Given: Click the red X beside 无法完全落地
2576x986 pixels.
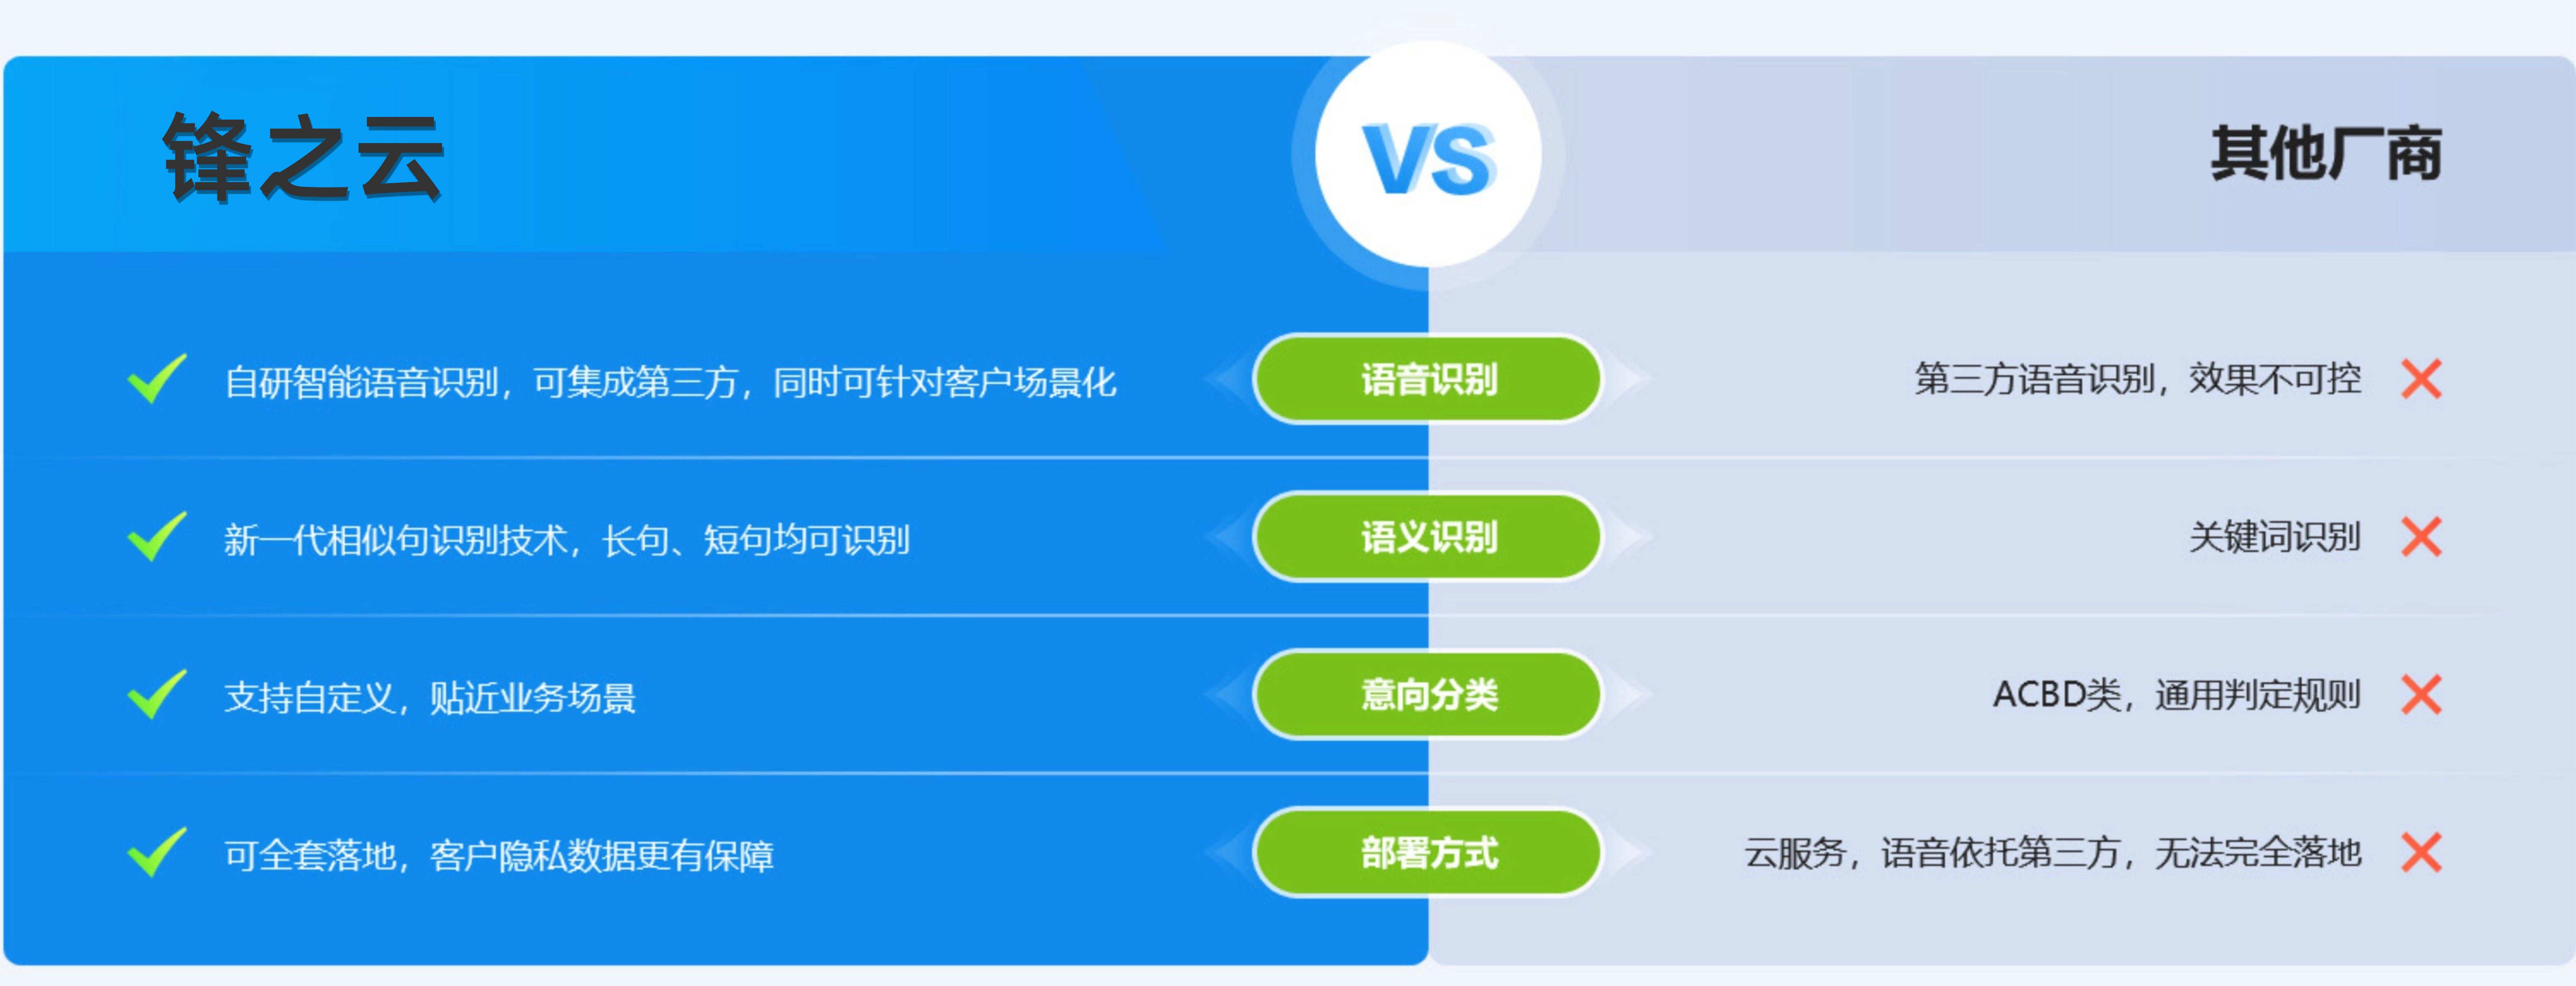Looking at the screenshot, I should coord(2421,853).
